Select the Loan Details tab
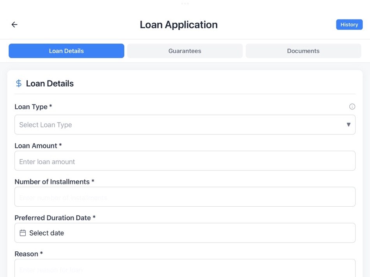This screenshot has height=277, width=370. [x=66, y=51]
